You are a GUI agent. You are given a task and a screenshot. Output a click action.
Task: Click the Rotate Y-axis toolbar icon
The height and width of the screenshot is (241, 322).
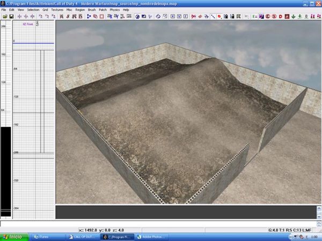point(47,17)
